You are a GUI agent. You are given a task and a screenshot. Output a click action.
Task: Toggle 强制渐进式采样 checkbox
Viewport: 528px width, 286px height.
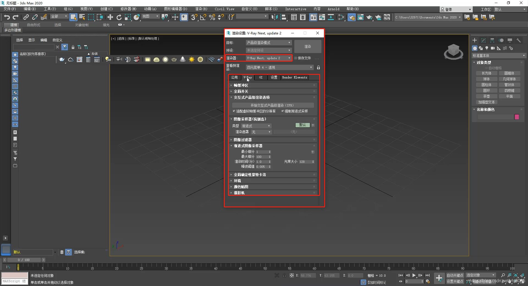[282, 111]
